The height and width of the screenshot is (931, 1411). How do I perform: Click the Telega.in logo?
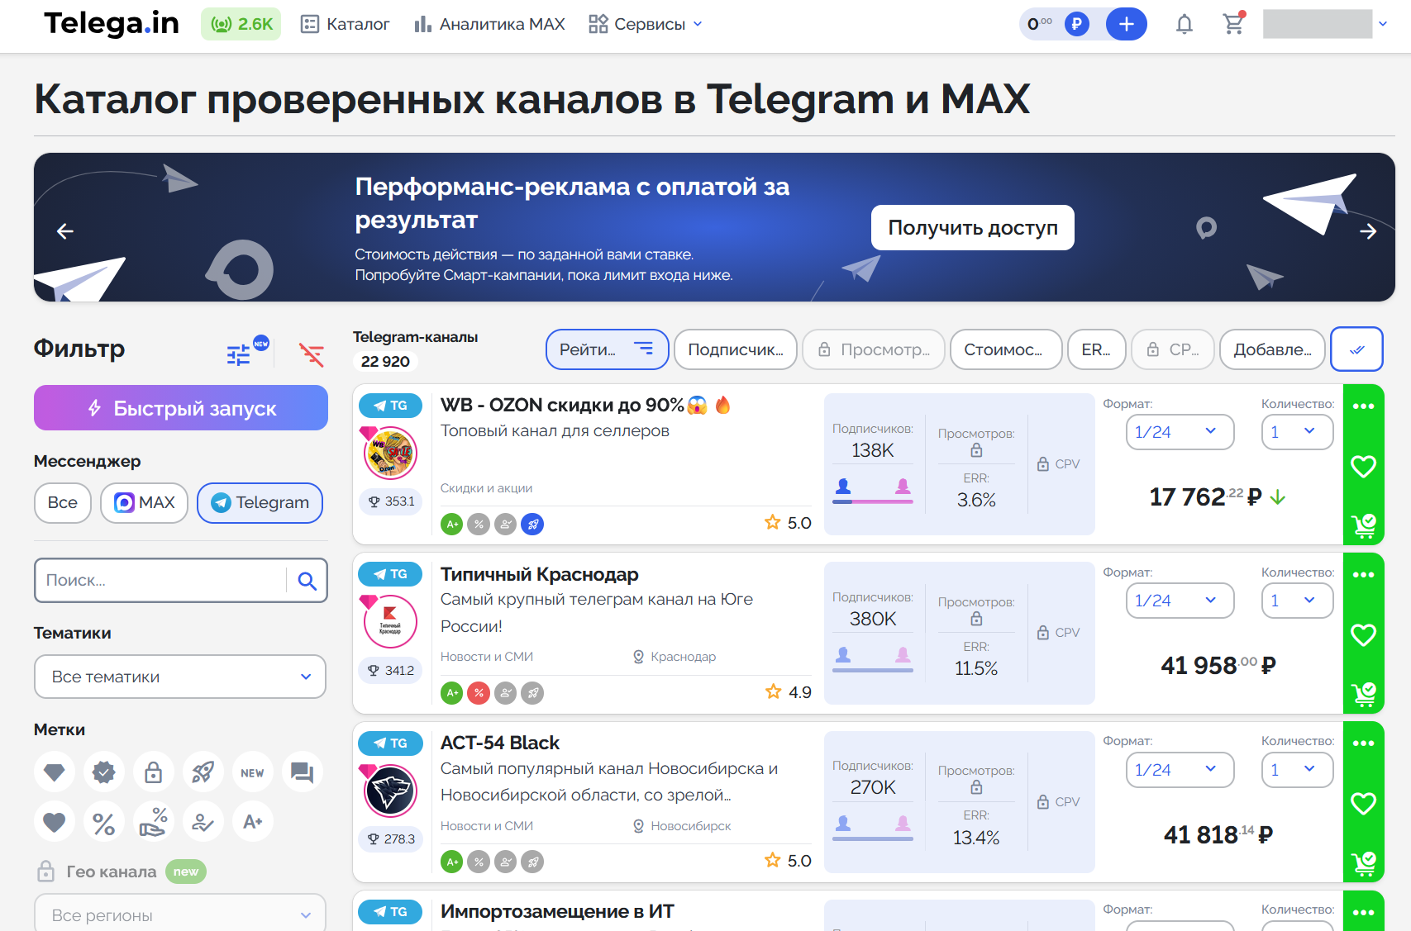pos(112,24)
